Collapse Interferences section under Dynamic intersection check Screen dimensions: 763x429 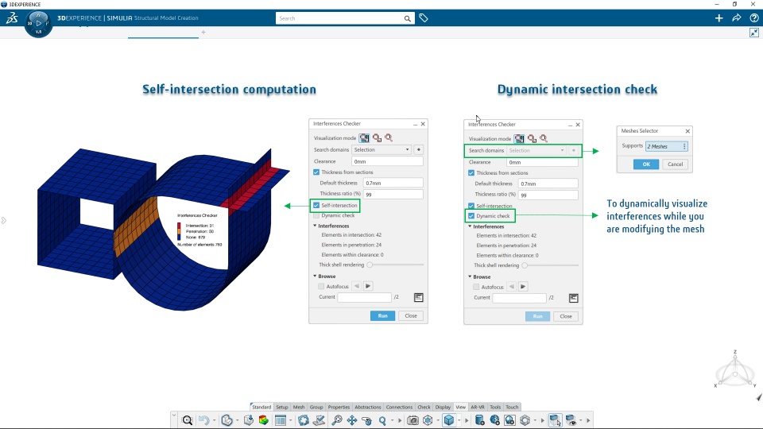tap(470, 226)
